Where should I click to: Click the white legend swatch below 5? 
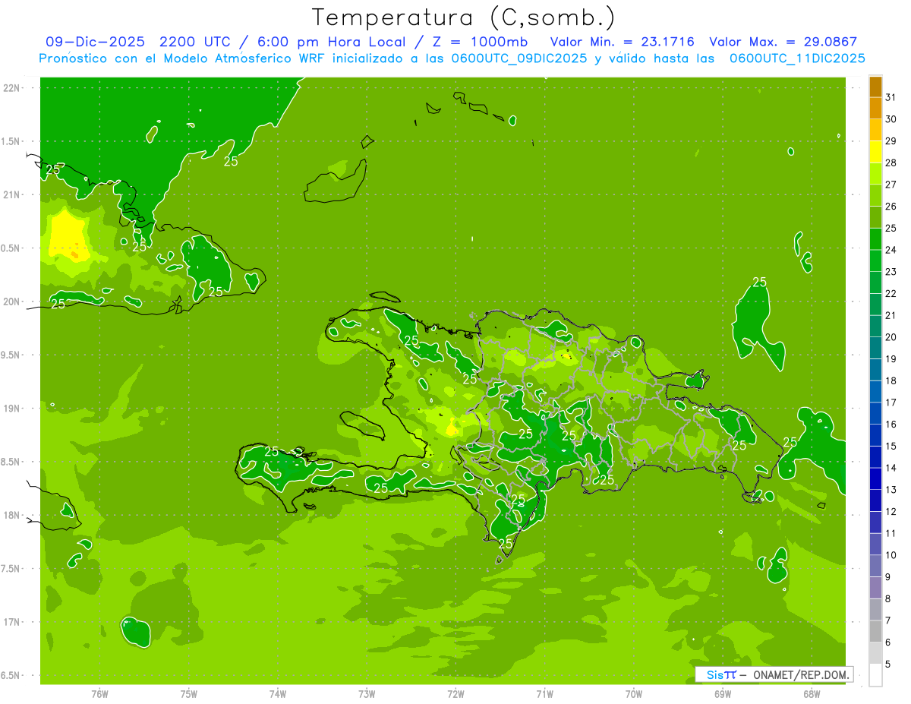pyautogui.click(x=875, y=675)
